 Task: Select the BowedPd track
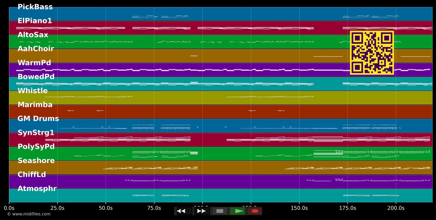pos(36,76)
